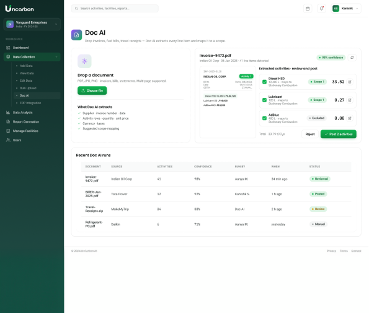Click the Reject button
Screen dimensions: 369x313
[x=309, y=134]
